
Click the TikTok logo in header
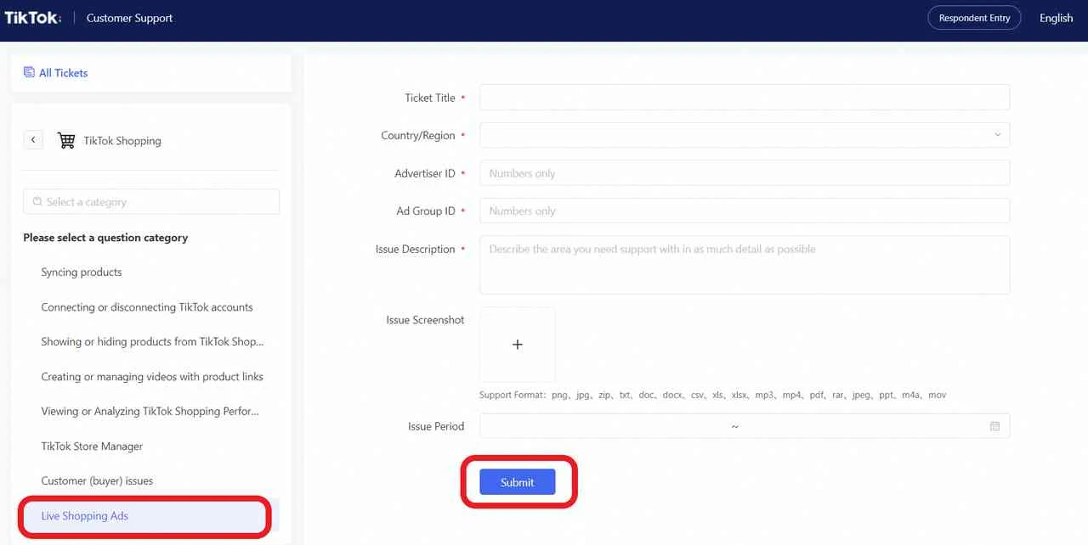click(x=32, y=18)
